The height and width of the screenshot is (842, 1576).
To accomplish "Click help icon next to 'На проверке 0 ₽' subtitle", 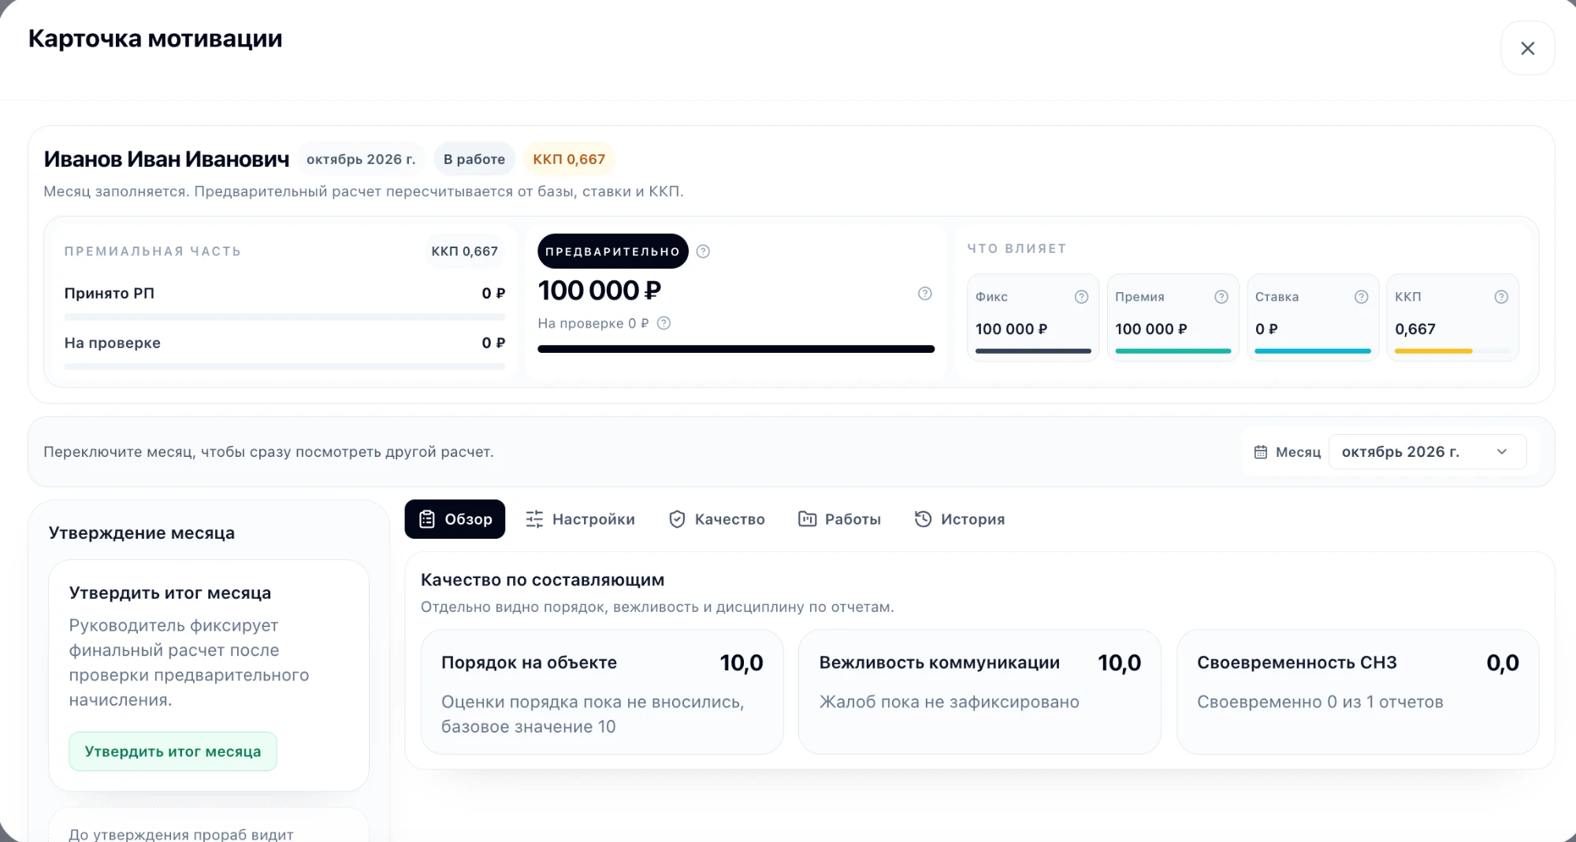I will click(663, 323).
